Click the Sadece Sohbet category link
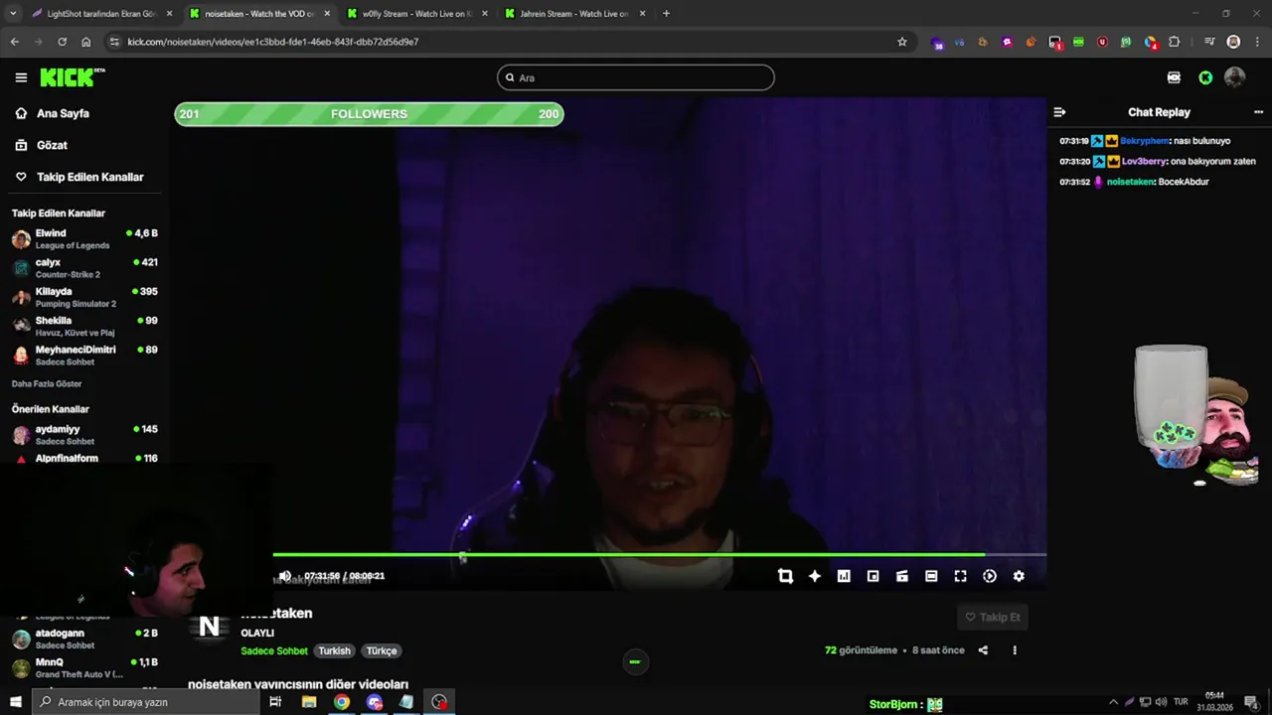The image size is (1272, 715). tap(274, 651)
